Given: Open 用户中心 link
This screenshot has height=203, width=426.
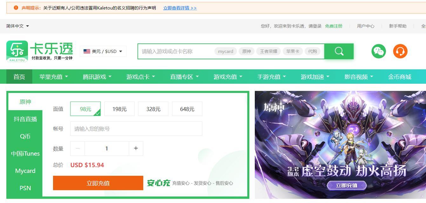Looking at the screenshot, I should (x=366, y=26).
